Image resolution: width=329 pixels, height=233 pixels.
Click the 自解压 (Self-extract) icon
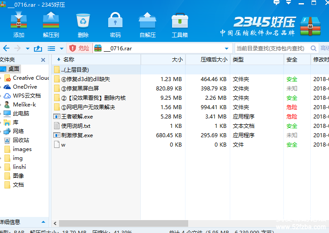click(x=148, y=25)
